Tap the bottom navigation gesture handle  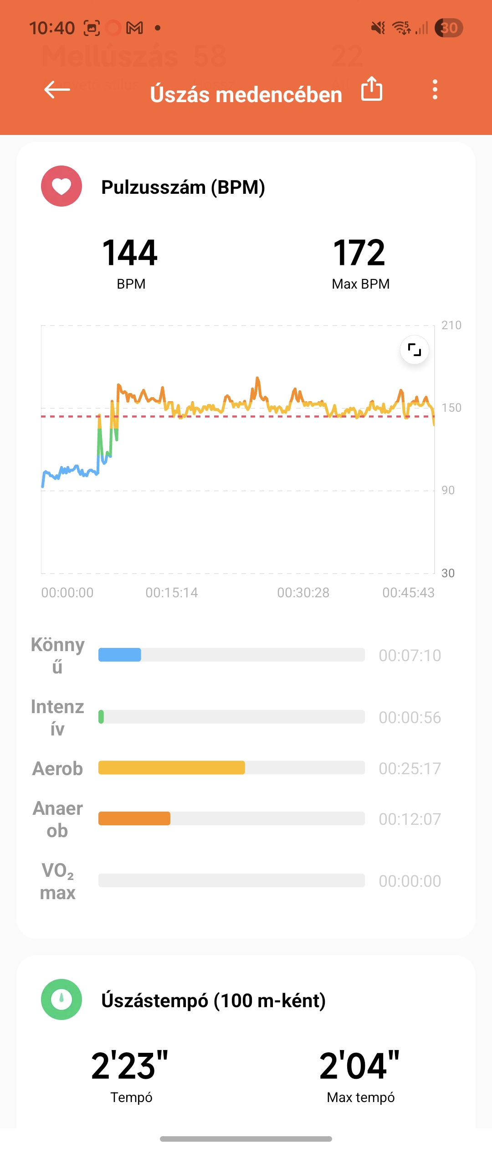pos(246,1139)
